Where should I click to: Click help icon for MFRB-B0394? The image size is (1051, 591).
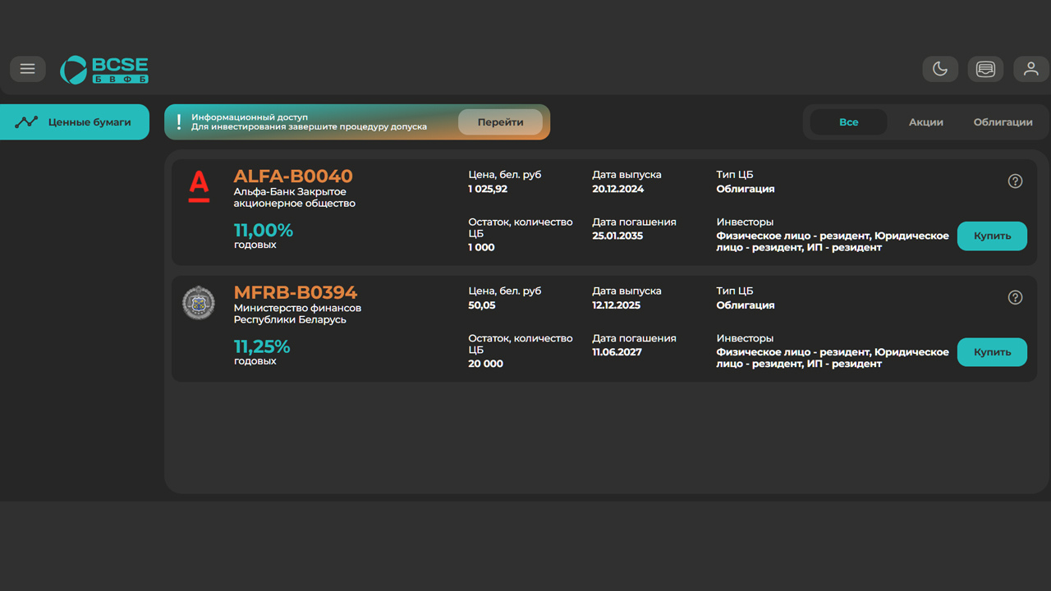click(x=1015, y=298)
